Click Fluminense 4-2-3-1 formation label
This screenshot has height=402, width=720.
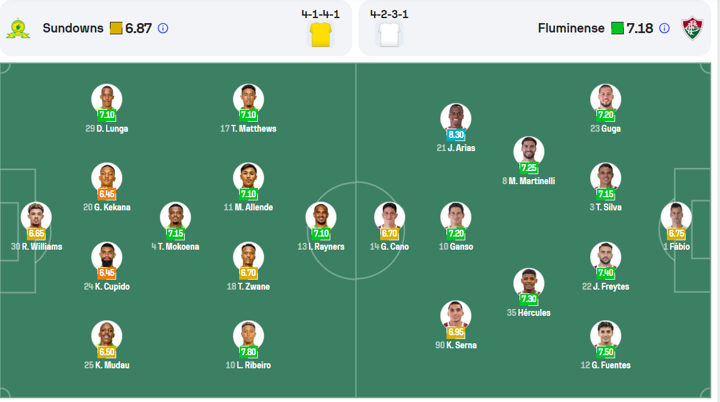click(389, 14)
